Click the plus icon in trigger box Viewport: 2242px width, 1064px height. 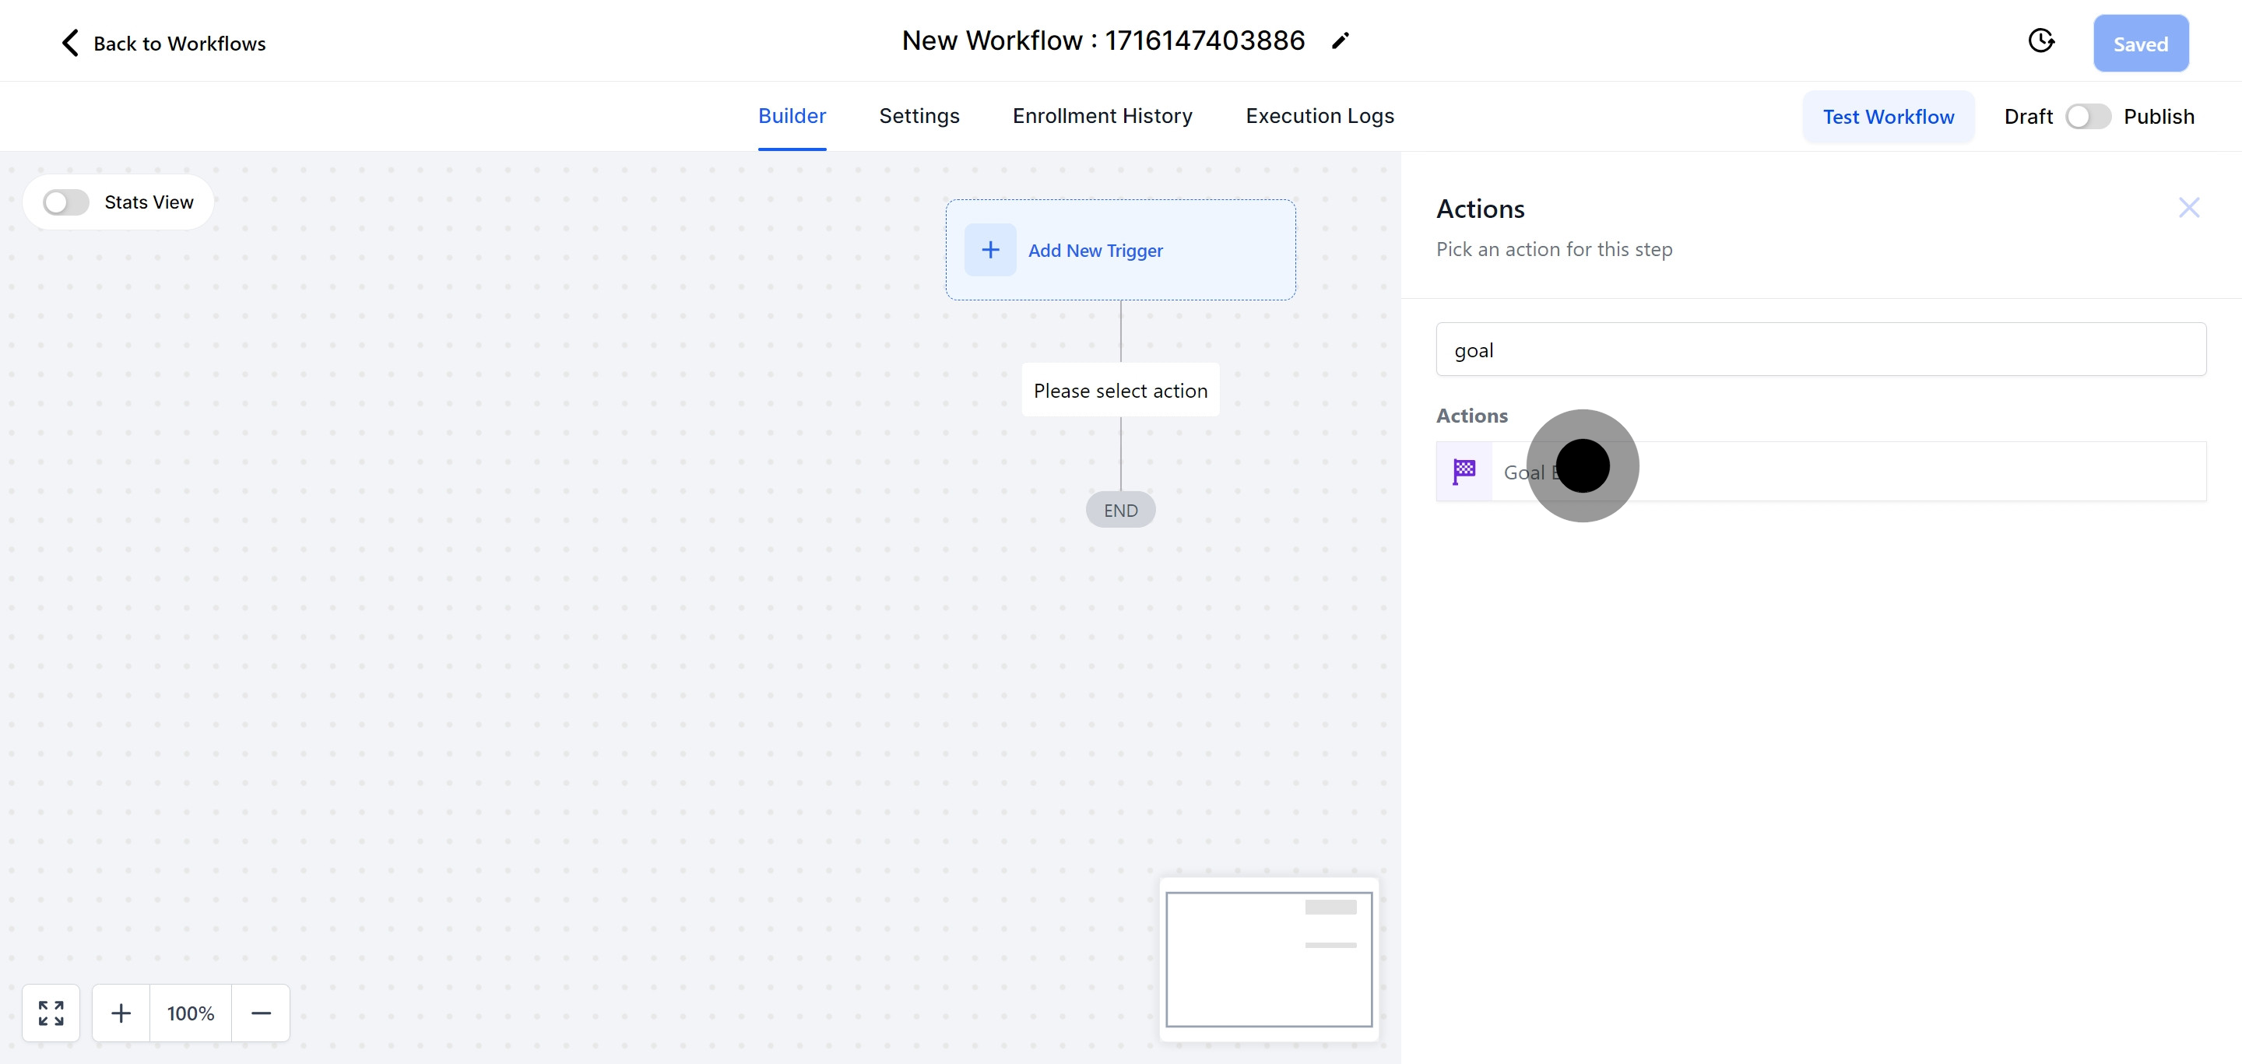coord(989,250)
